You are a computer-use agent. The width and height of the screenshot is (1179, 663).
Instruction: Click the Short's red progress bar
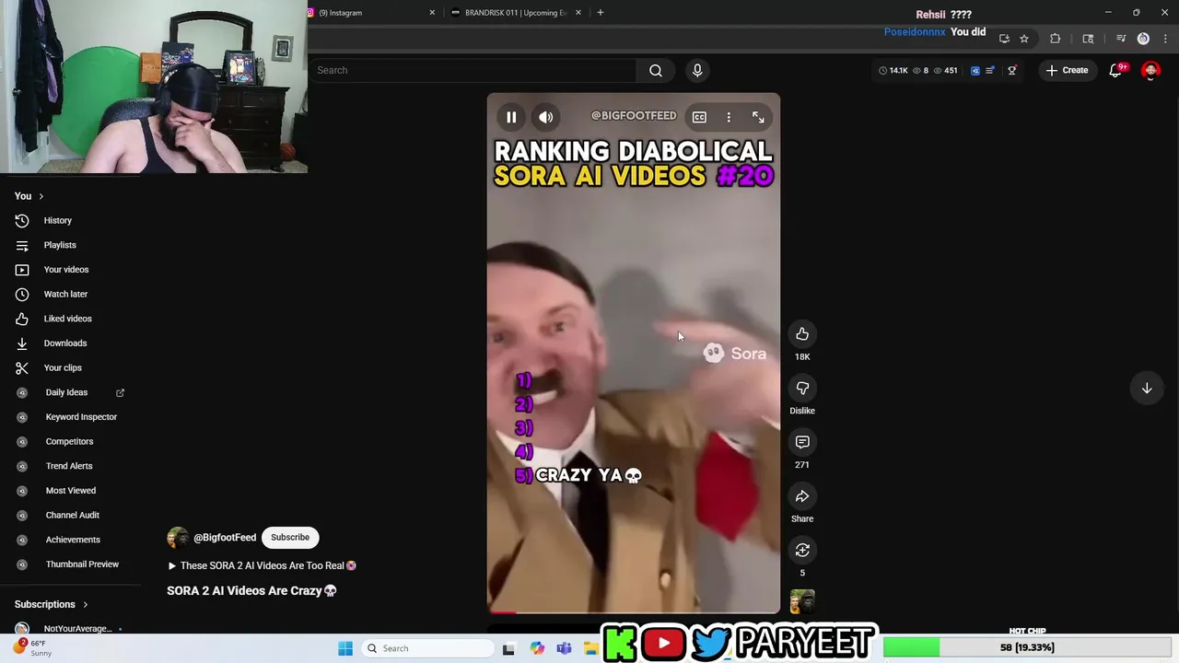[x=502, y=611]
